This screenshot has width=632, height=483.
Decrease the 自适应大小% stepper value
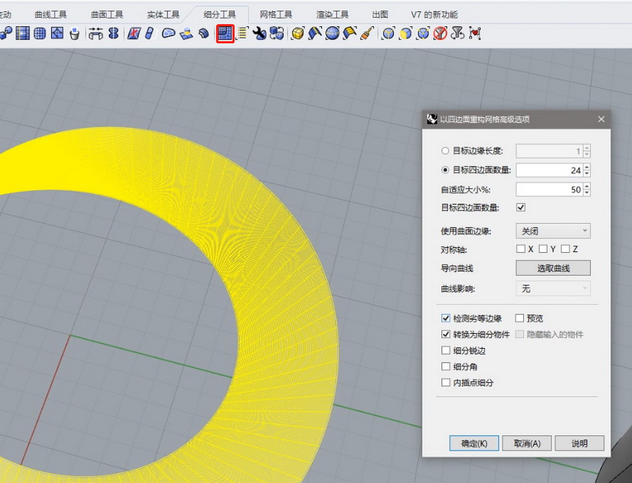coord(587,193)
